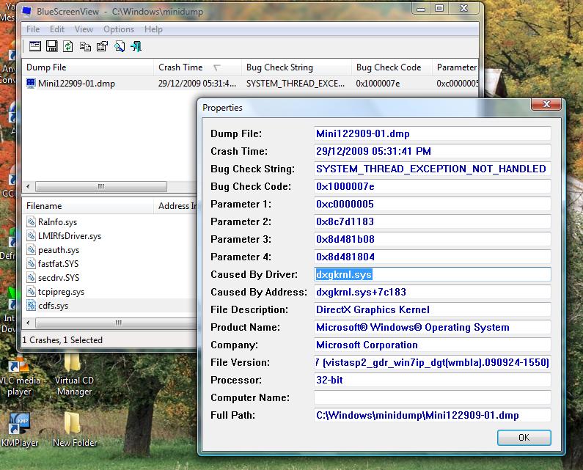Click the Filename column header in lower pane
The width and height of the screenshot is (583, 470).
(x=88, y=206)
